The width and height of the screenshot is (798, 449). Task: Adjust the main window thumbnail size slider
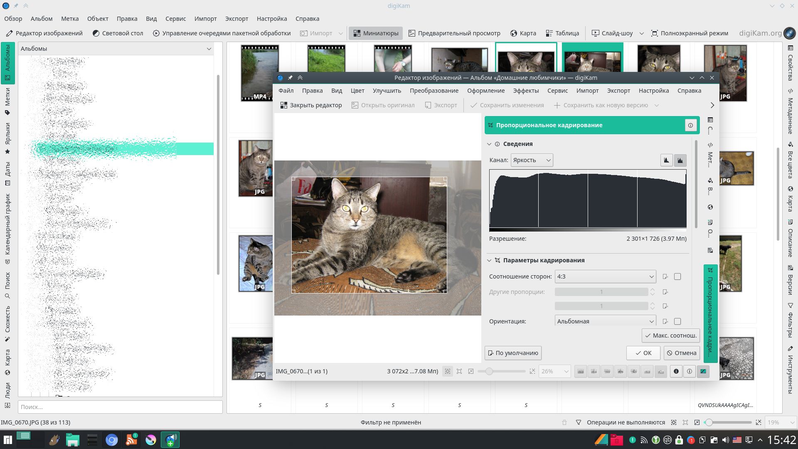tap(728, 422)
